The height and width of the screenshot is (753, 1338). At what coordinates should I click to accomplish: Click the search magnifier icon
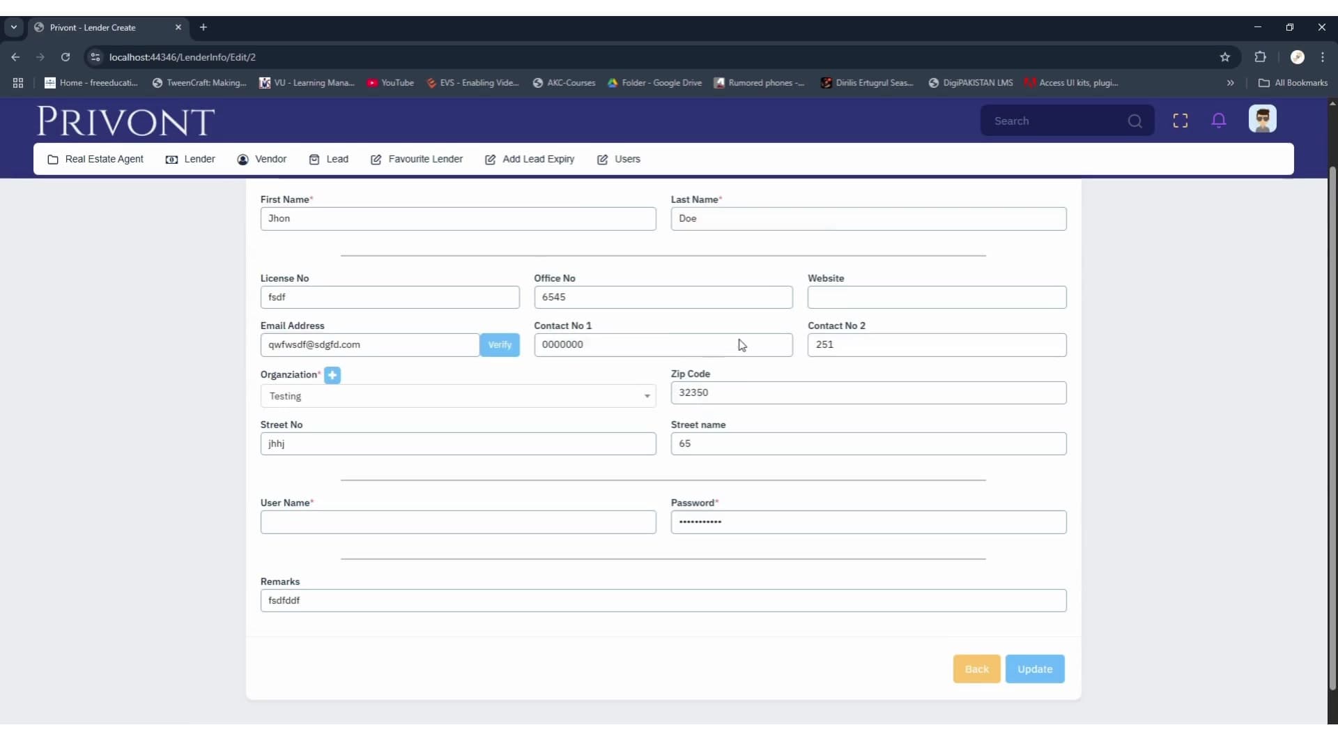click(1135, 121)
